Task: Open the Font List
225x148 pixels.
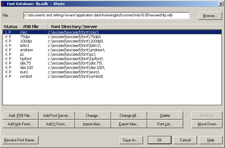Action: [x=165, y=124]
